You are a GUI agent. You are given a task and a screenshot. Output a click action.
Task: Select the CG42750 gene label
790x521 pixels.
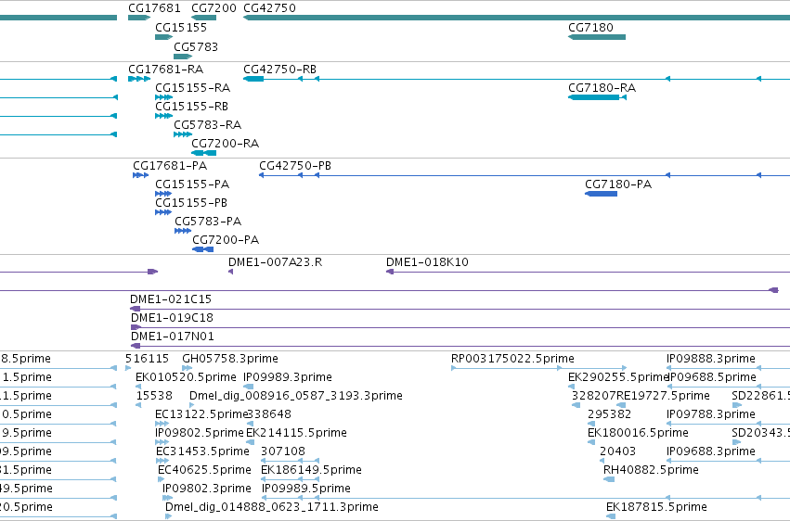click(269, 8)
